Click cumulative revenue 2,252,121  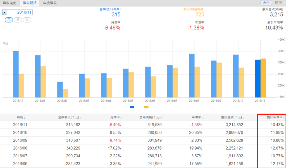(234, 148)
